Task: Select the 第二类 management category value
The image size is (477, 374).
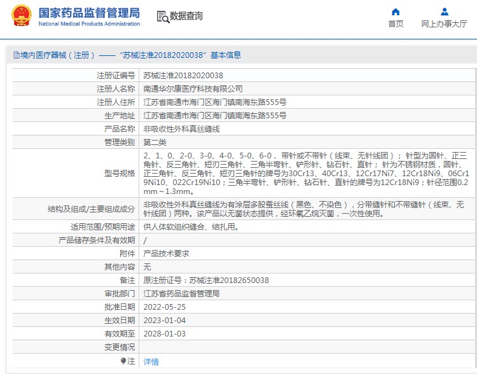Action: [x=155, y=142]
